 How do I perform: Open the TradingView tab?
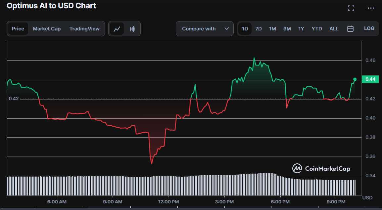[84, 29]
